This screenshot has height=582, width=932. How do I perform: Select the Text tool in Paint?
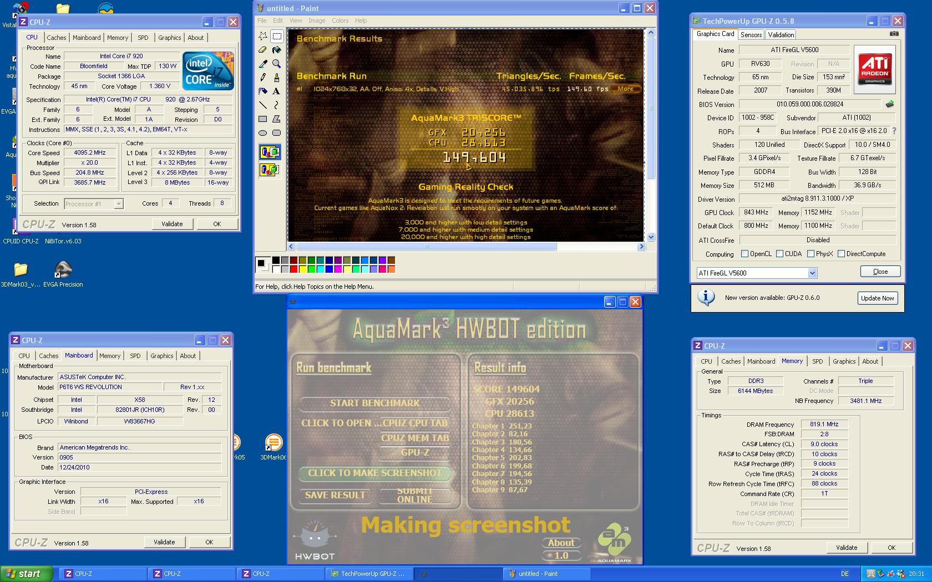[x=276, y=91]
